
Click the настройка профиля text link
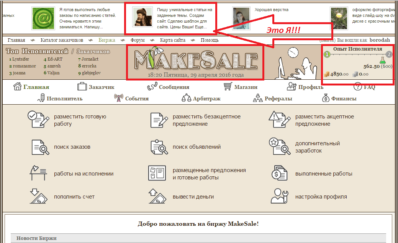[x=321, y=197]
